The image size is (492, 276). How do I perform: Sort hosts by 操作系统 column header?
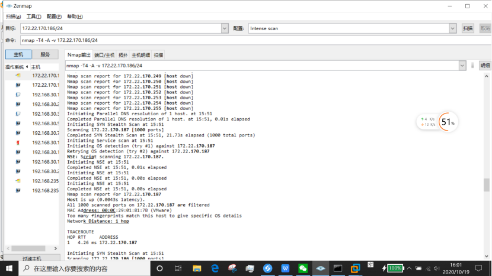click(16, 67)
